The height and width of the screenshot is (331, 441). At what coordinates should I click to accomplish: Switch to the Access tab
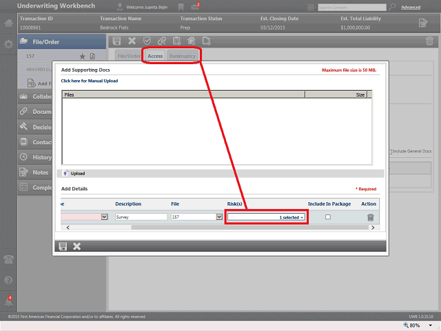(x=155, y=56)
